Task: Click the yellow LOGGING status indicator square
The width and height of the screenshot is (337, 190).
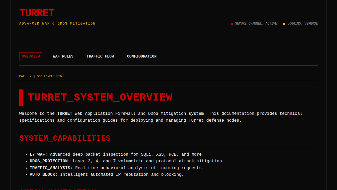Action: 284,24
